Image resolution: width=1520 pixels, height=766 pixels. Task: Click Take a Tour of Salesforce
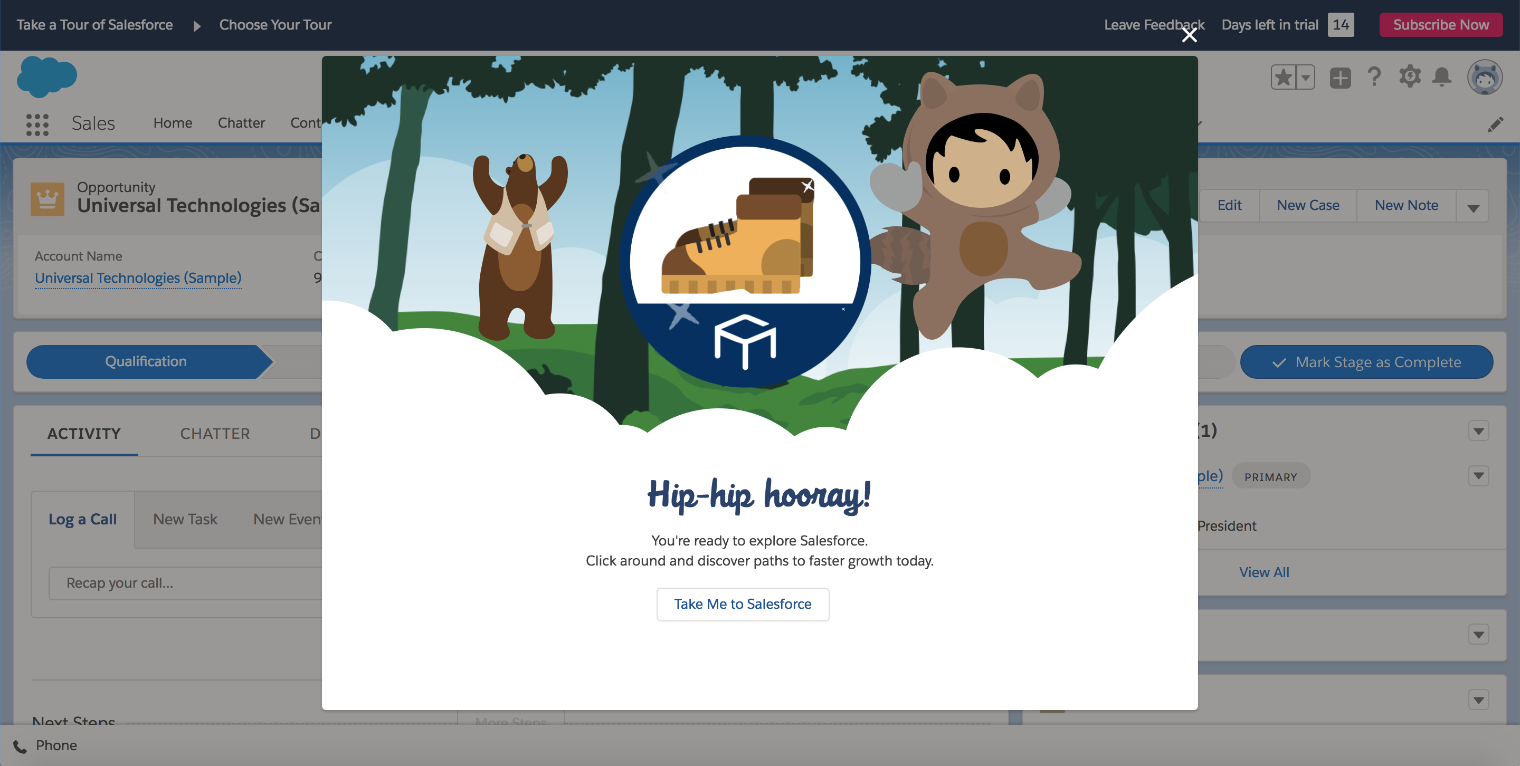[94, 25]
